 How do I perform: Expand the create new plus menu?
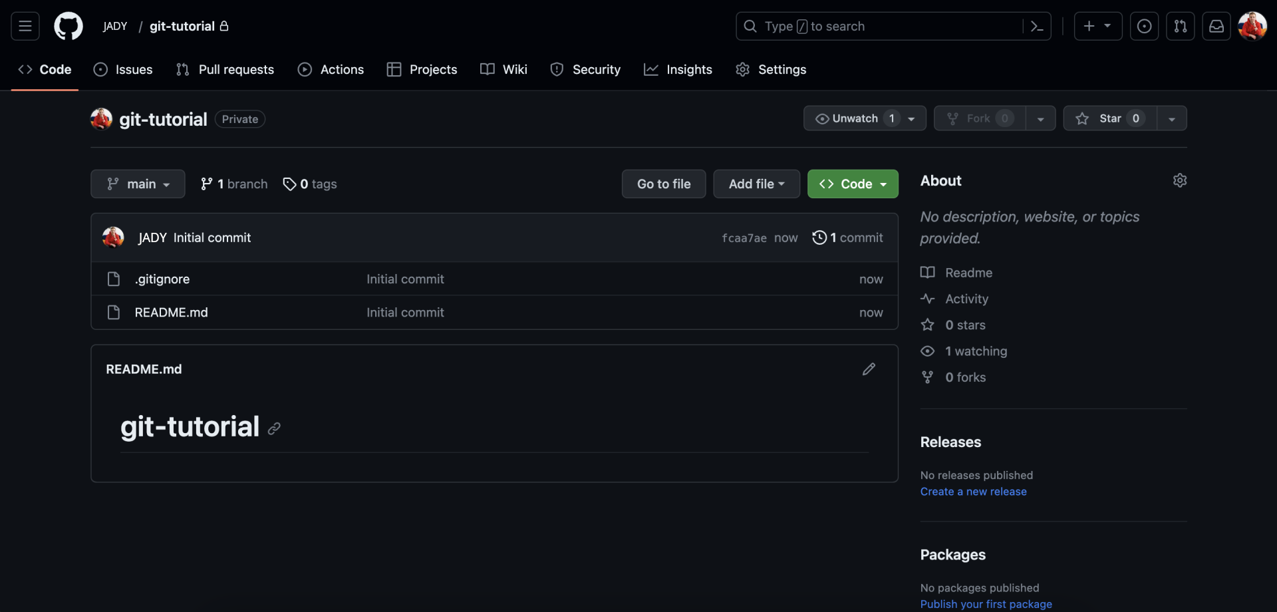[1097, 27]
